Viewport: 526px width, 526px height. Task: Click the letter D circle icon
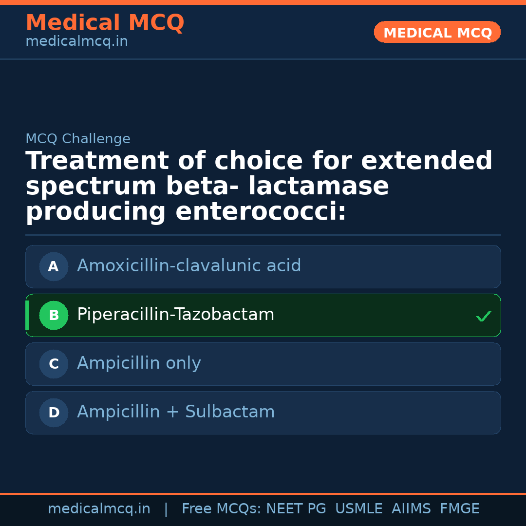tap(54, 413)
